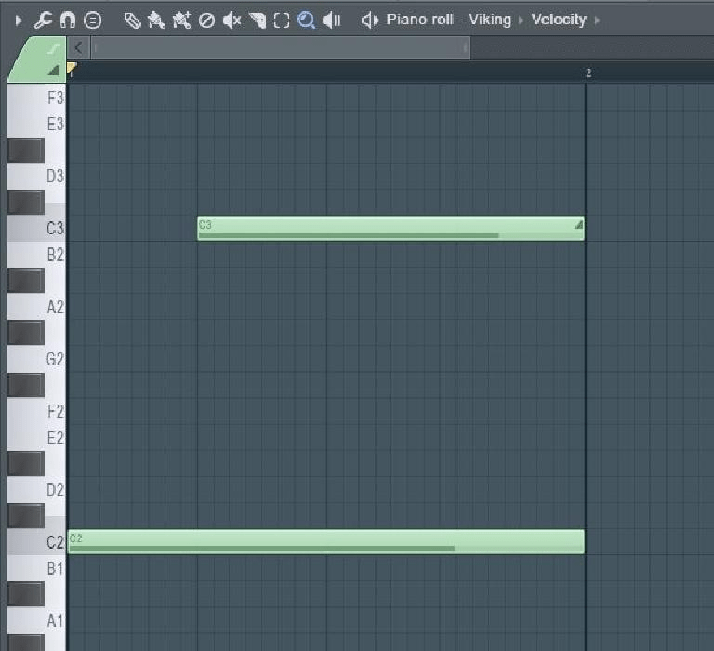Select the C3 note in grid

(390, 228)
